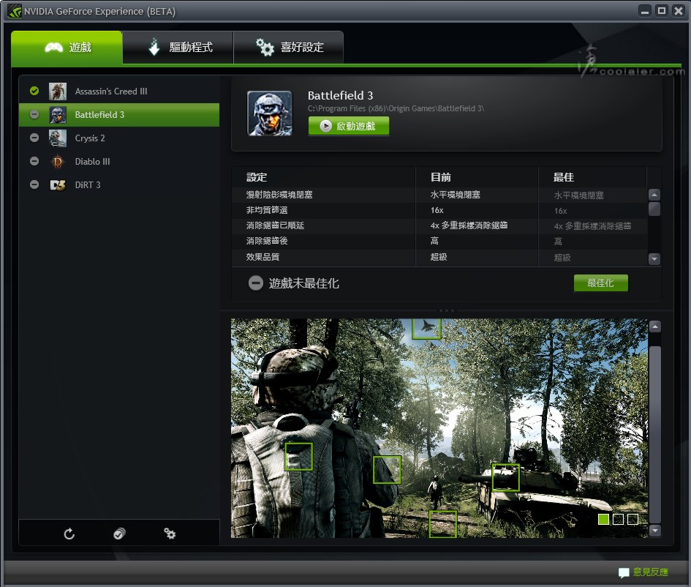Click the up arrow of the settings table scrollbar
This screenshot has height=587, width=691.
(654, 195)
